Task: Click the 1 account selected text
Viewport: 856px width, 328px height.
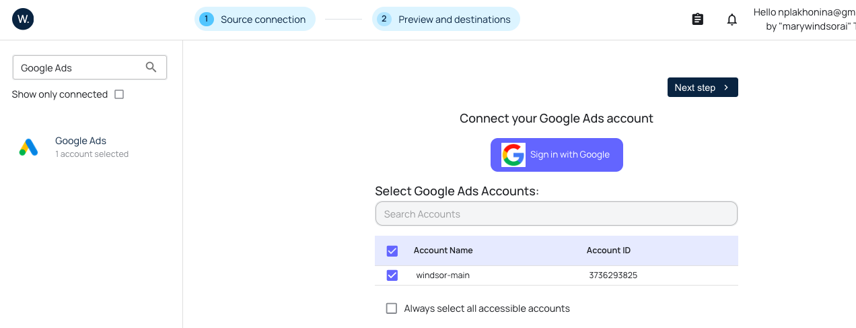Action: pyautogui.click(x=92, y=154)
